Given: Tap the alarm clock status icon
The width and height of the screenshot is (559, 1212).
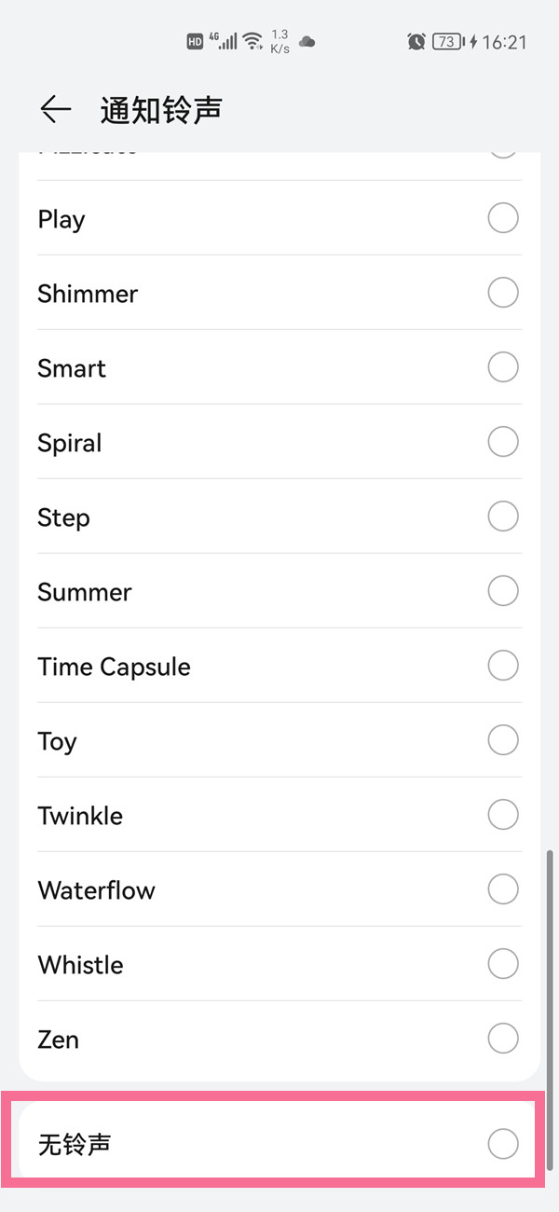Looking at the screenshot, I should (x=416, y=42).
